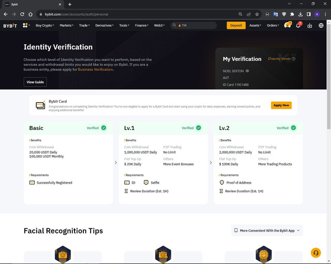
Task: Click the Identity Transfer link
Action: click(279, 59)
